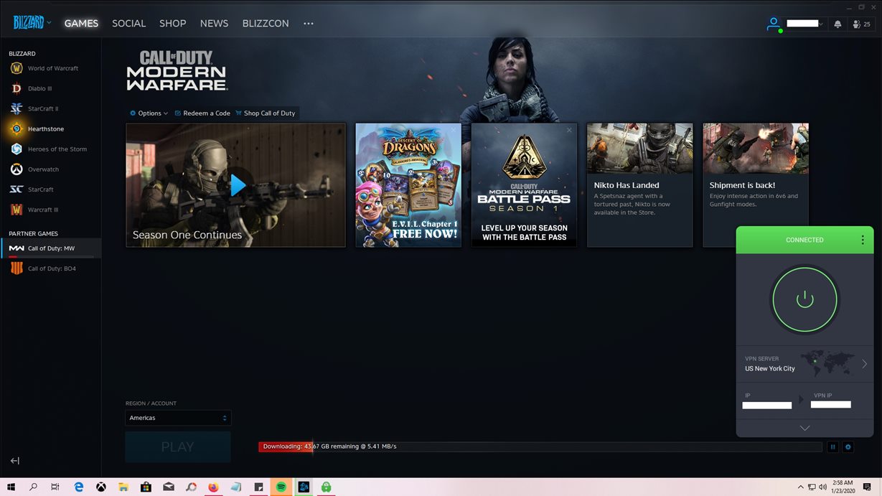
Task: Open Task View on the taskbar
Action: [55, 487]
